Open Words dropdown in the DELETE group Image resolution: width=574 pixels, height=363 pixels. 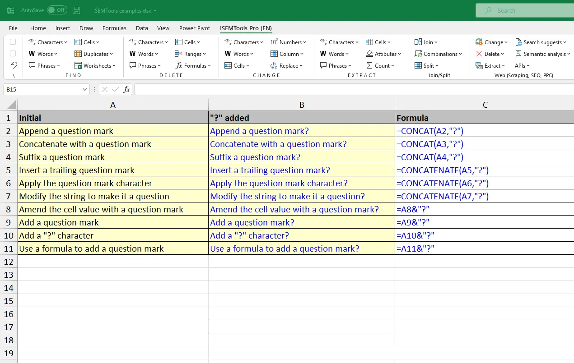click(x=144, y=54)
